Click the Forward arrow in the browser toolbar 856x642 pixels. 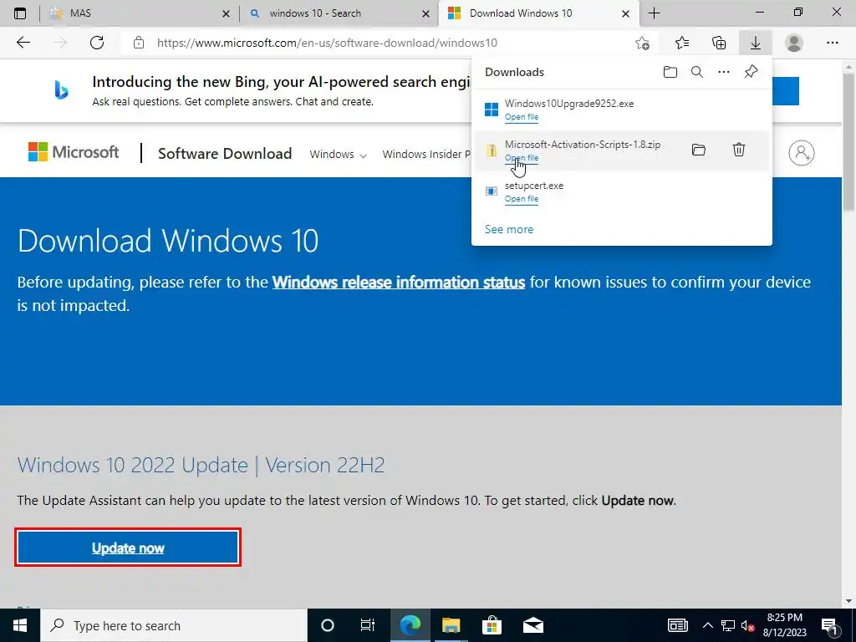coord(60,43)
